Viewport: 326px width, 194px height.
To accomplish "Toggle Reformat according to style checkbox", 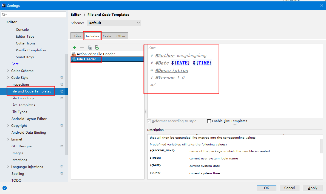I will click(x=149, y=121).
